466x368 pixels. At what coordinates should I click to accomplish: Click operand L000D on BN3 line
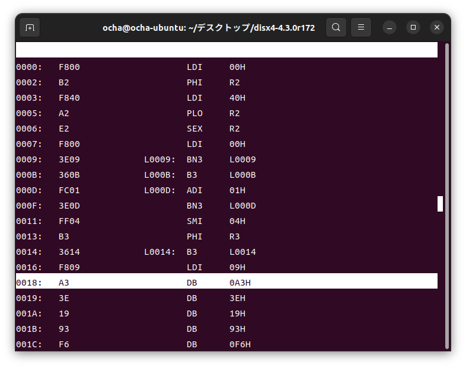coord(242,206)
